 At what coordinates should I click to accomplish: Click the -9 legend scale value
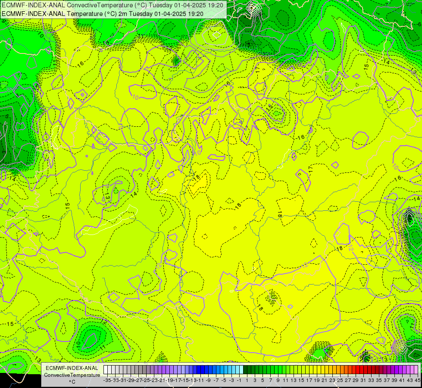[x=208, y=380]
